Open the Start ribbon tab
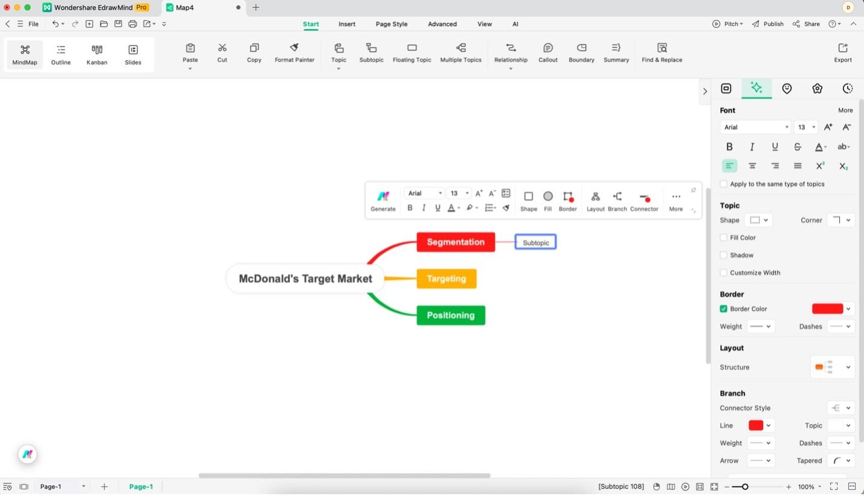Screen dimensions: 864x496 click(311, 24)
